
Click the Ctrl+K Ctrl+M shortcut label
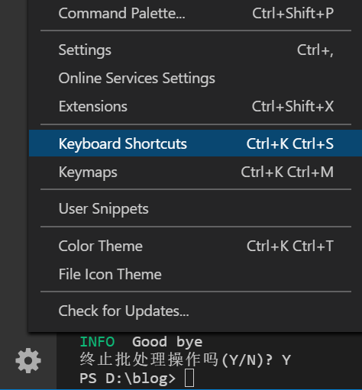tap(287, 172)
